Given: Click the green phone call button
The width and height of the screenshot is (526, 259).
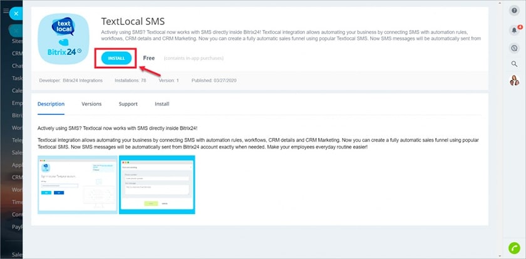Looking at the screenshot, I should tap(513, 248).
